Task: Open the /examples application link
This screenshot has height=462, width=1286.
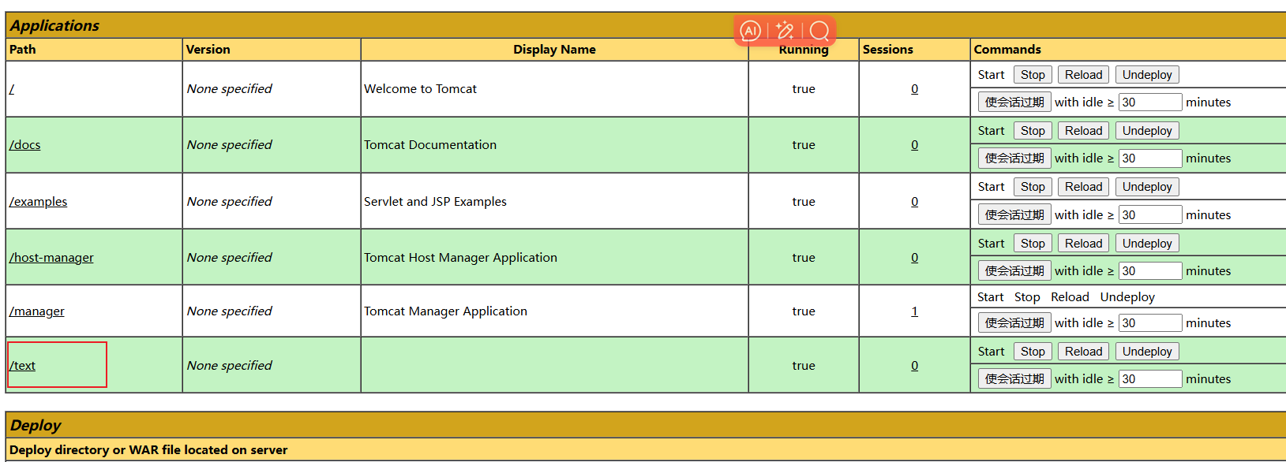Action: pyautogui.click(x=39, y=202)
